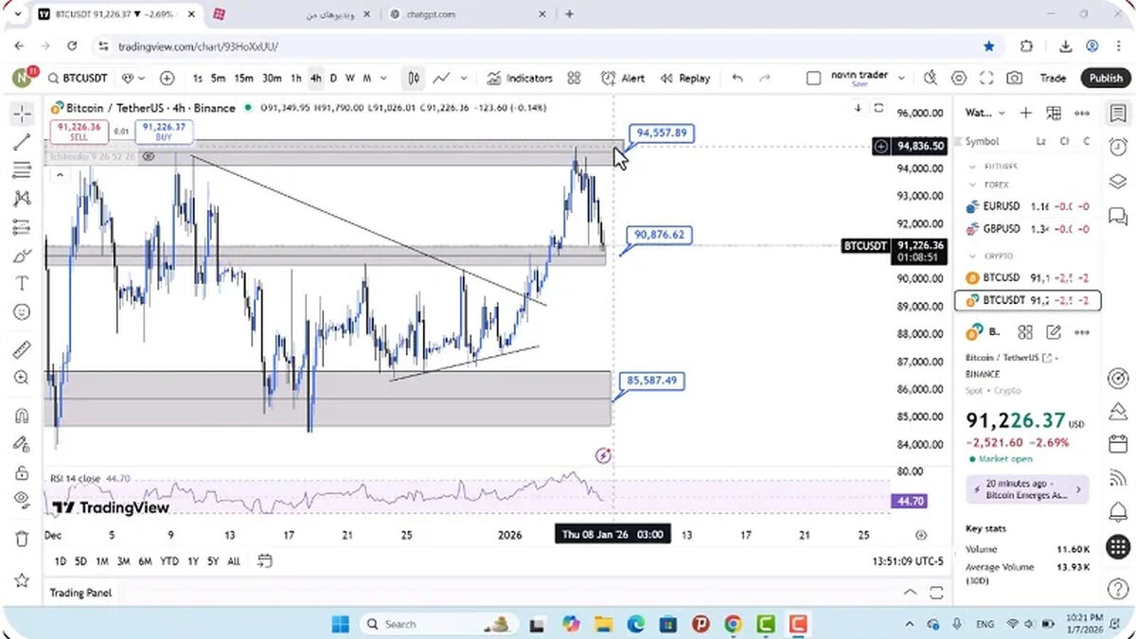Open the Fibonacci retracement tools
Viewport: 1136px width, 639px height.
click(x=22, y=170)
